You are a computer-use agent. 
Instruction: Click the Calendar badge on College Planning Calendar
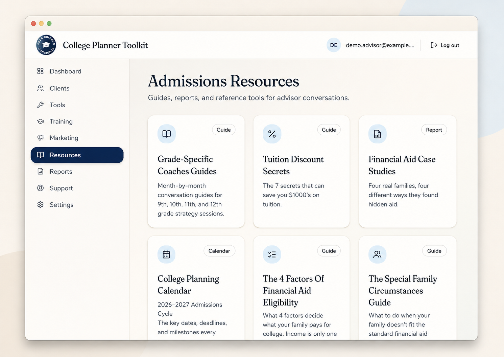(x=219, y=251)
